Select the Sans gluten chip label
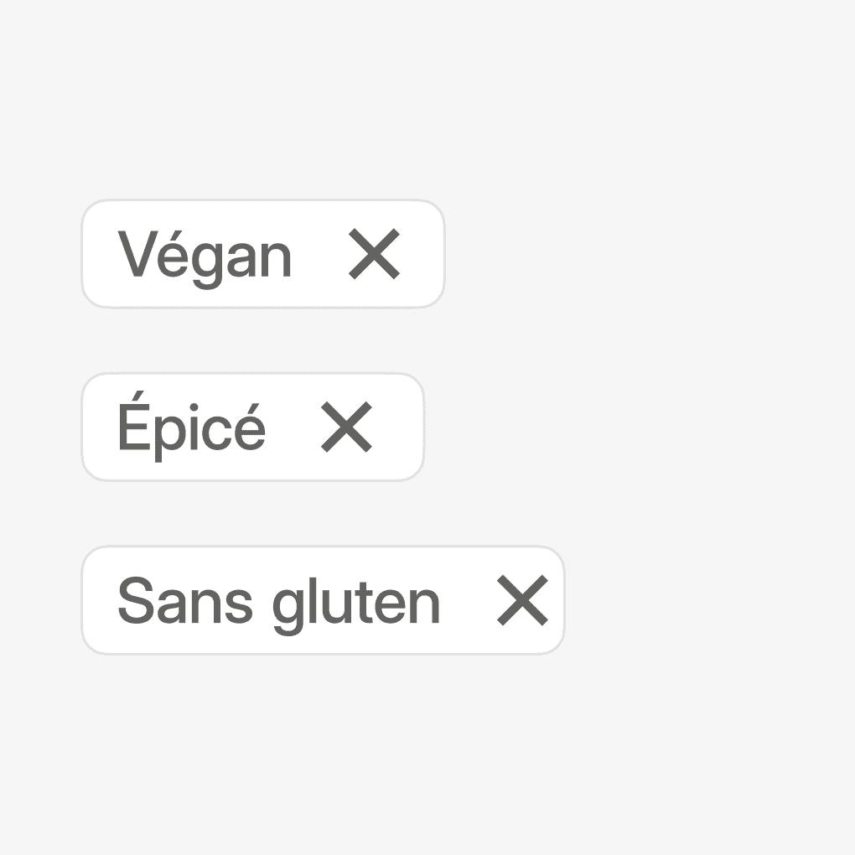The height and width of the screenshot is (855, 855). pyautogui.click(x=278, y=602)
